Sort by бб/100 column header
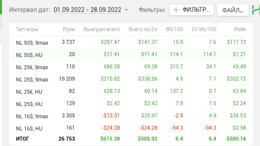This screenshot has width=260, height=146. pyautogui.click(x=175, y=29)
